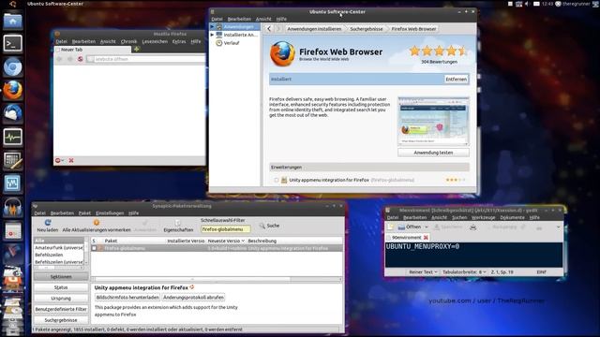Click the Firefox logo in Software Center
The image size is (600, 337).
282,54
